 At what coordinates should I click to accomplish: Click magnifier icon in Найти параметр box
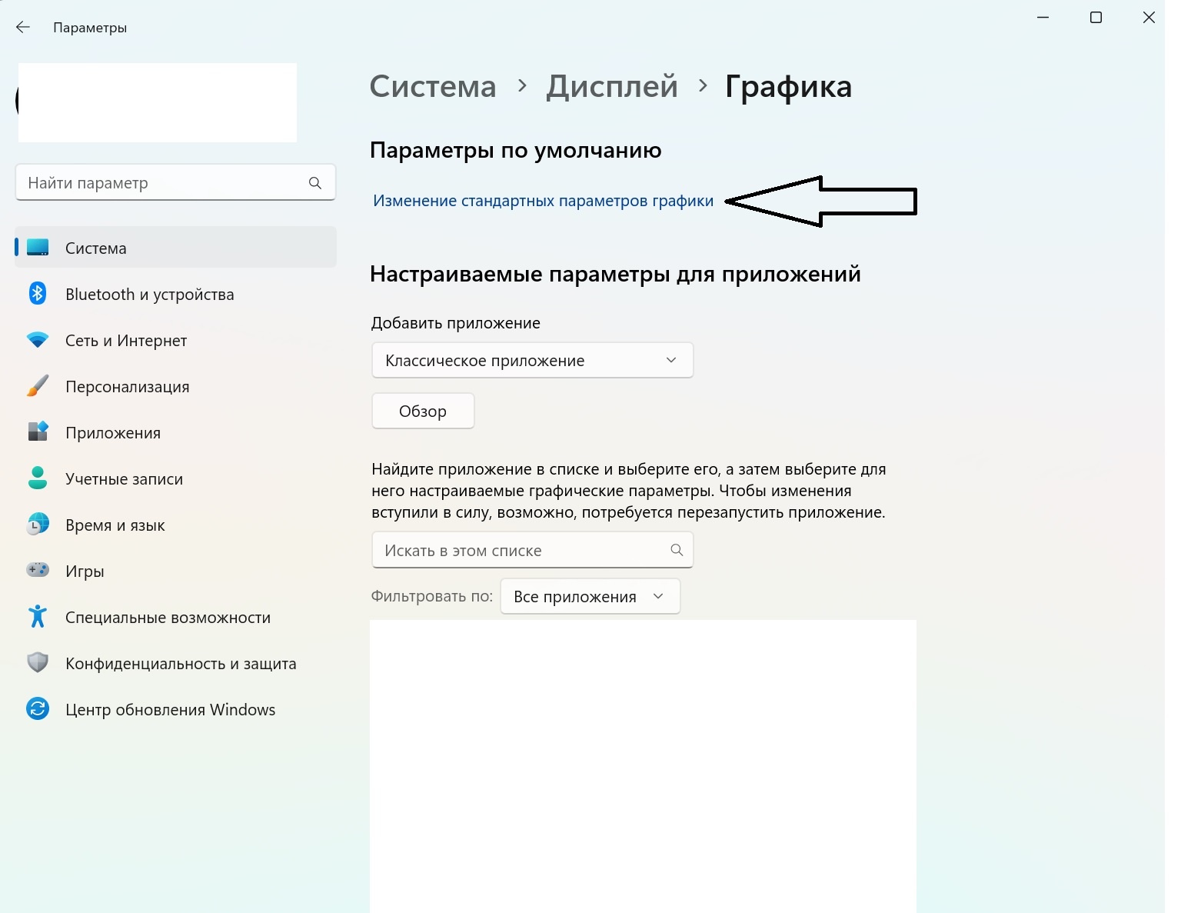314,183
